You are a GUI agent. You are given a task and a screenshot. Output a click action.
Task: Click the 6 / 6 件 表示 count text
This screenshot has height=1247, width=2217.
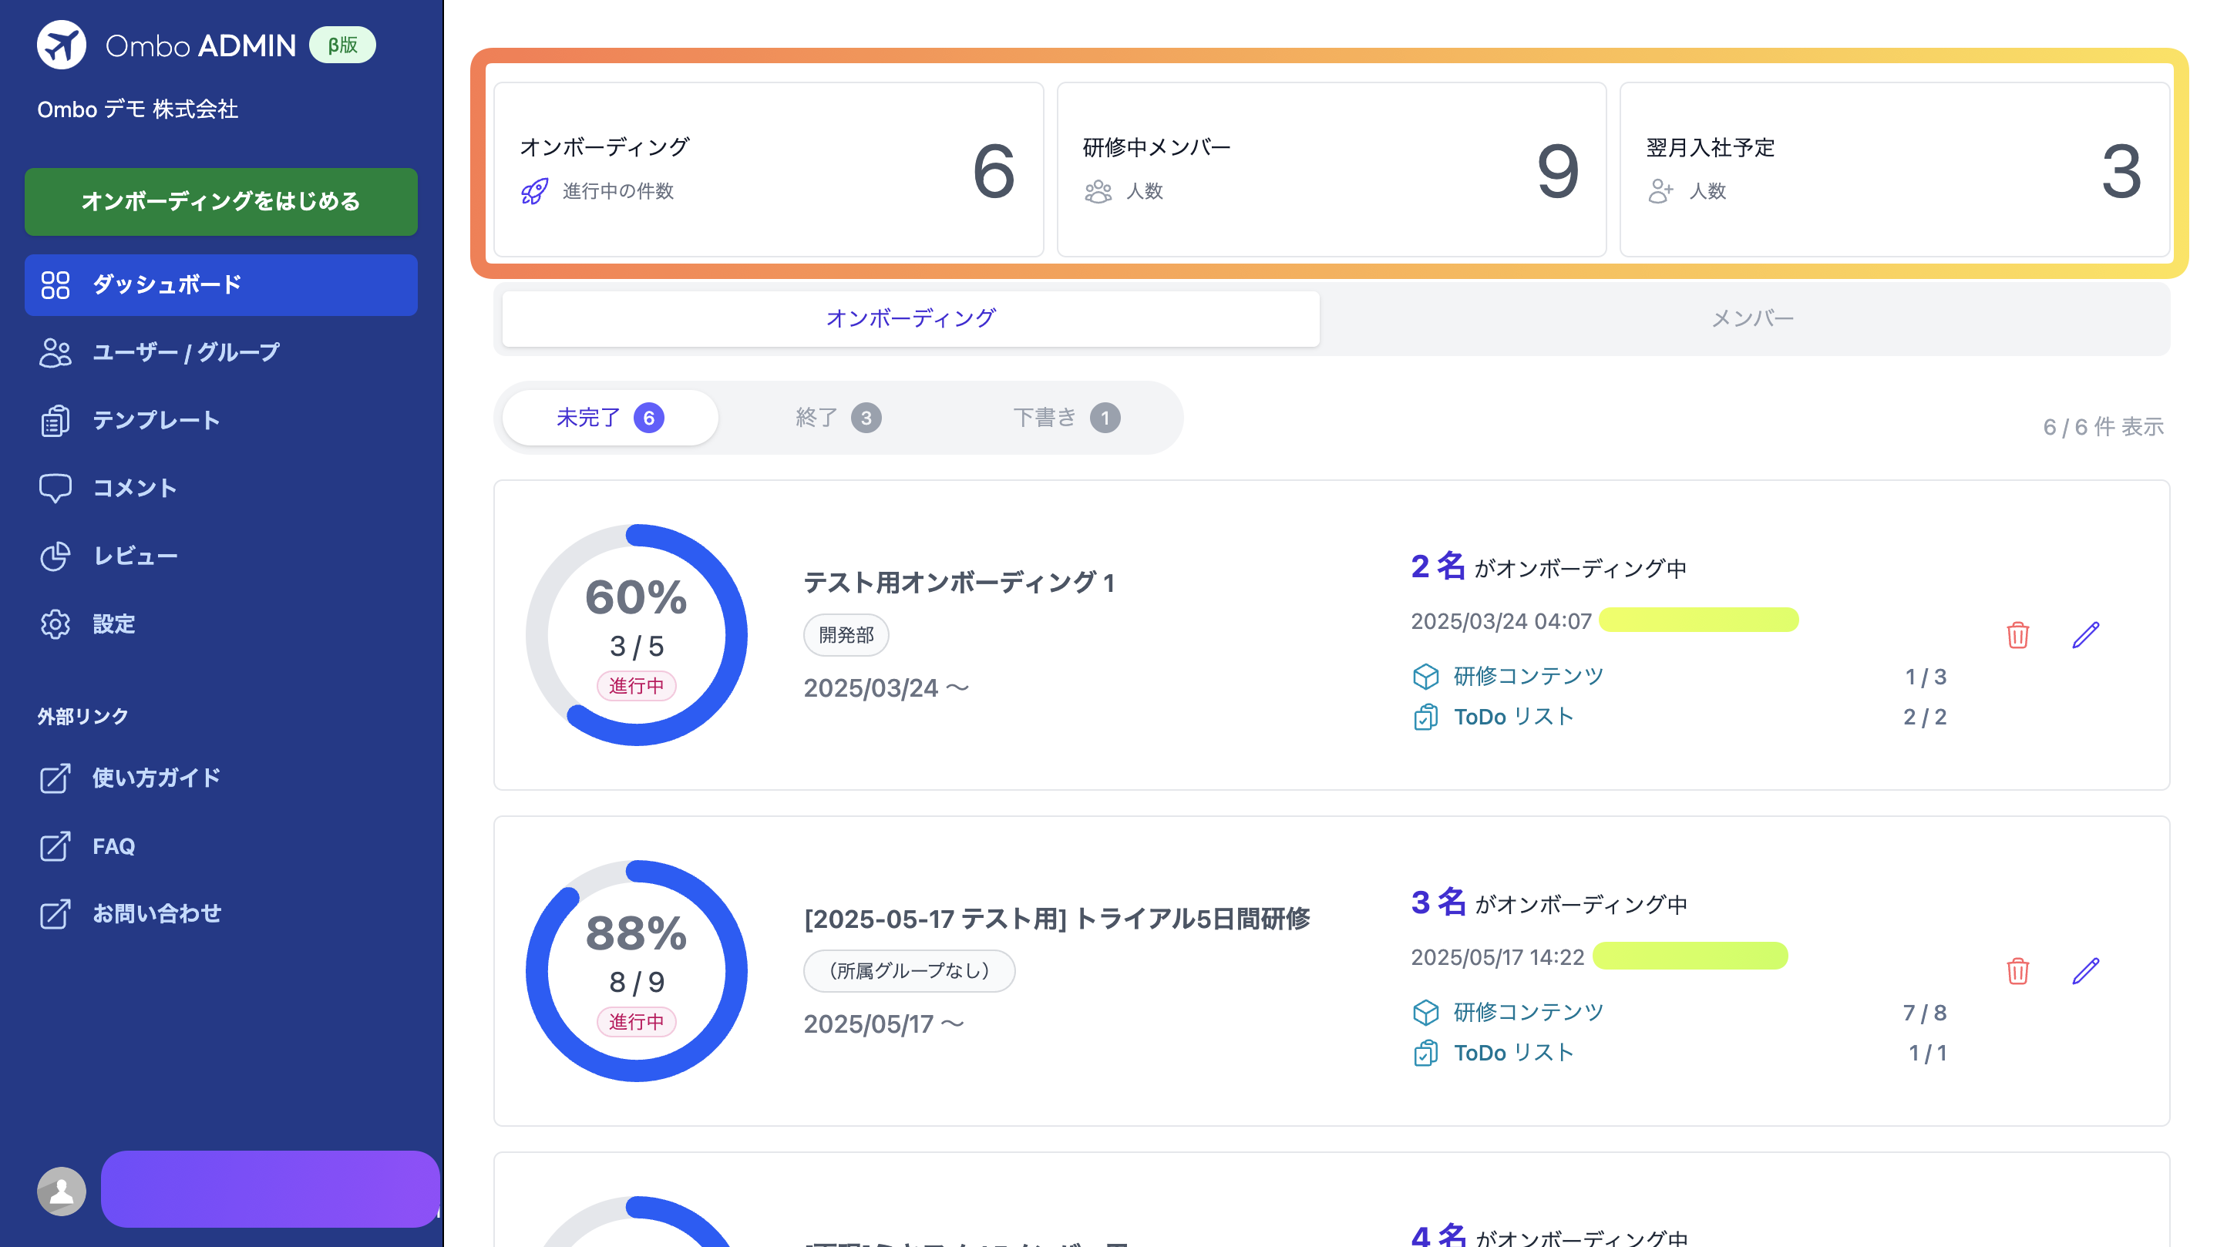tap(2104, 427)
